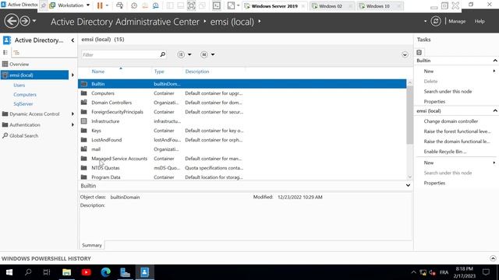Click the list vertical scrollbar
This screenshot has width=499, height=280.
(409, 115)
